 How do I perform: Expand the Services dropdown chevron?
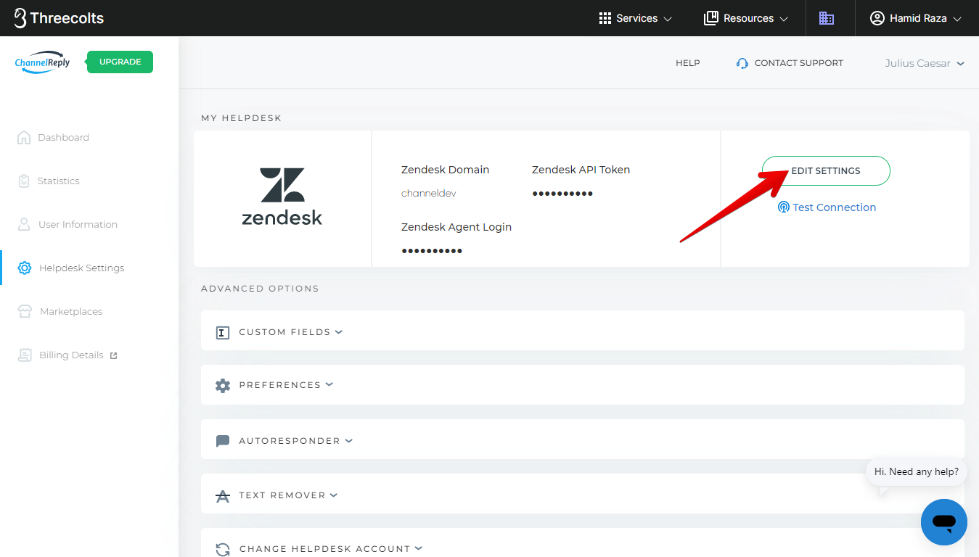tap(668, 19)
